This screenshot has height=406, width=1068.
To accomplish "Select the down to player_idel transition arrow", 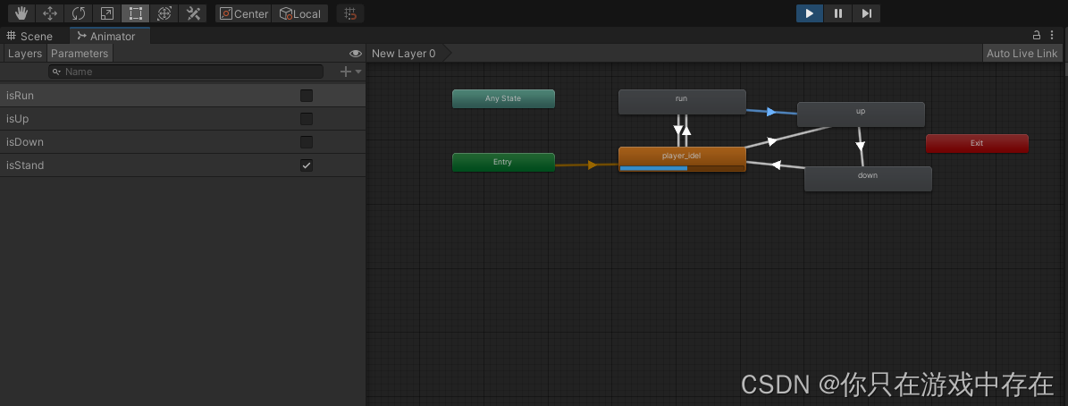I will 775,165.
